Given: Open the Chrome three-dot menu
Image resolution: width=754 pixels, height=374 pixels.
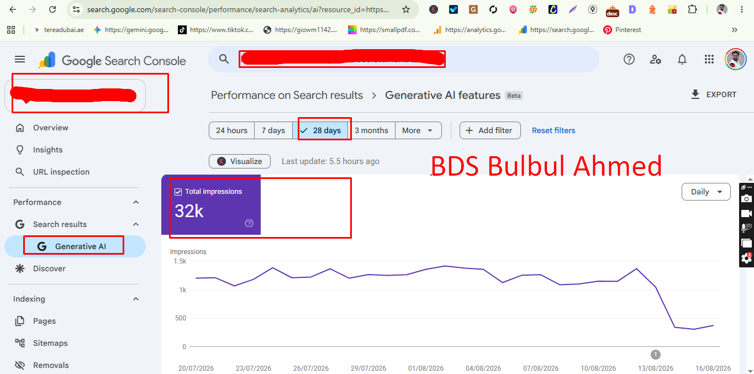Looking at the screenshot, I should (x=742, y=9).
